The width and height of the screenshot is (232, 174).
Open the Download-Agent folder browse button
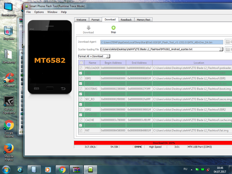coord(229,42)
